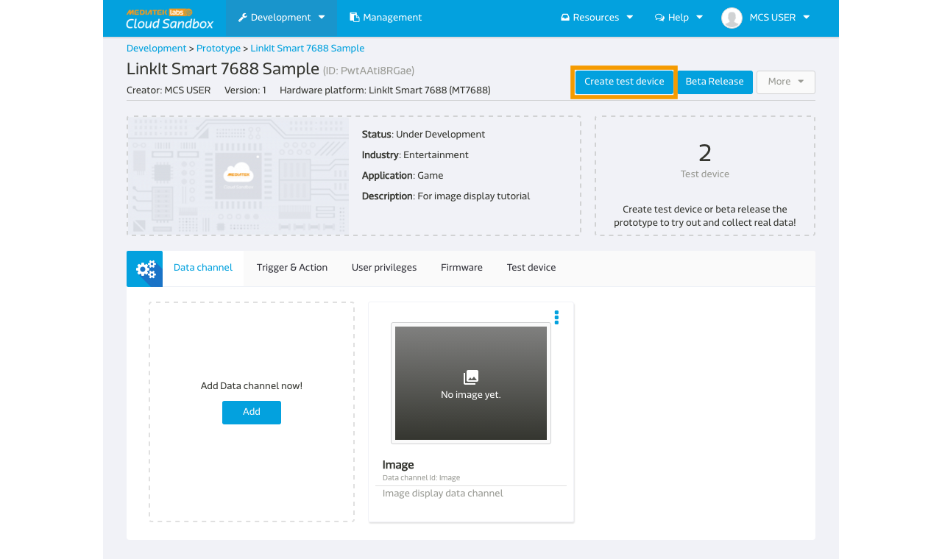Screen dimensions: 942x559
Task: Click the 'Industry: Entertainment' line
Action: pos(415,155)
